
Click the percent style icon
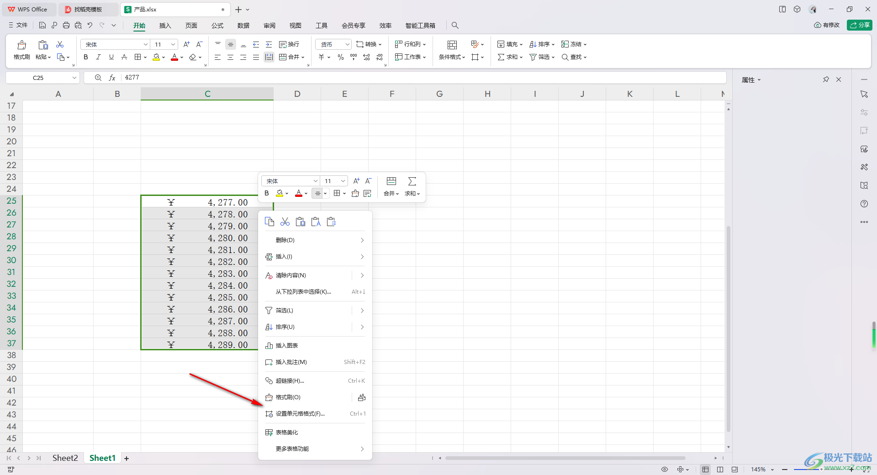(x=341, y=57)
